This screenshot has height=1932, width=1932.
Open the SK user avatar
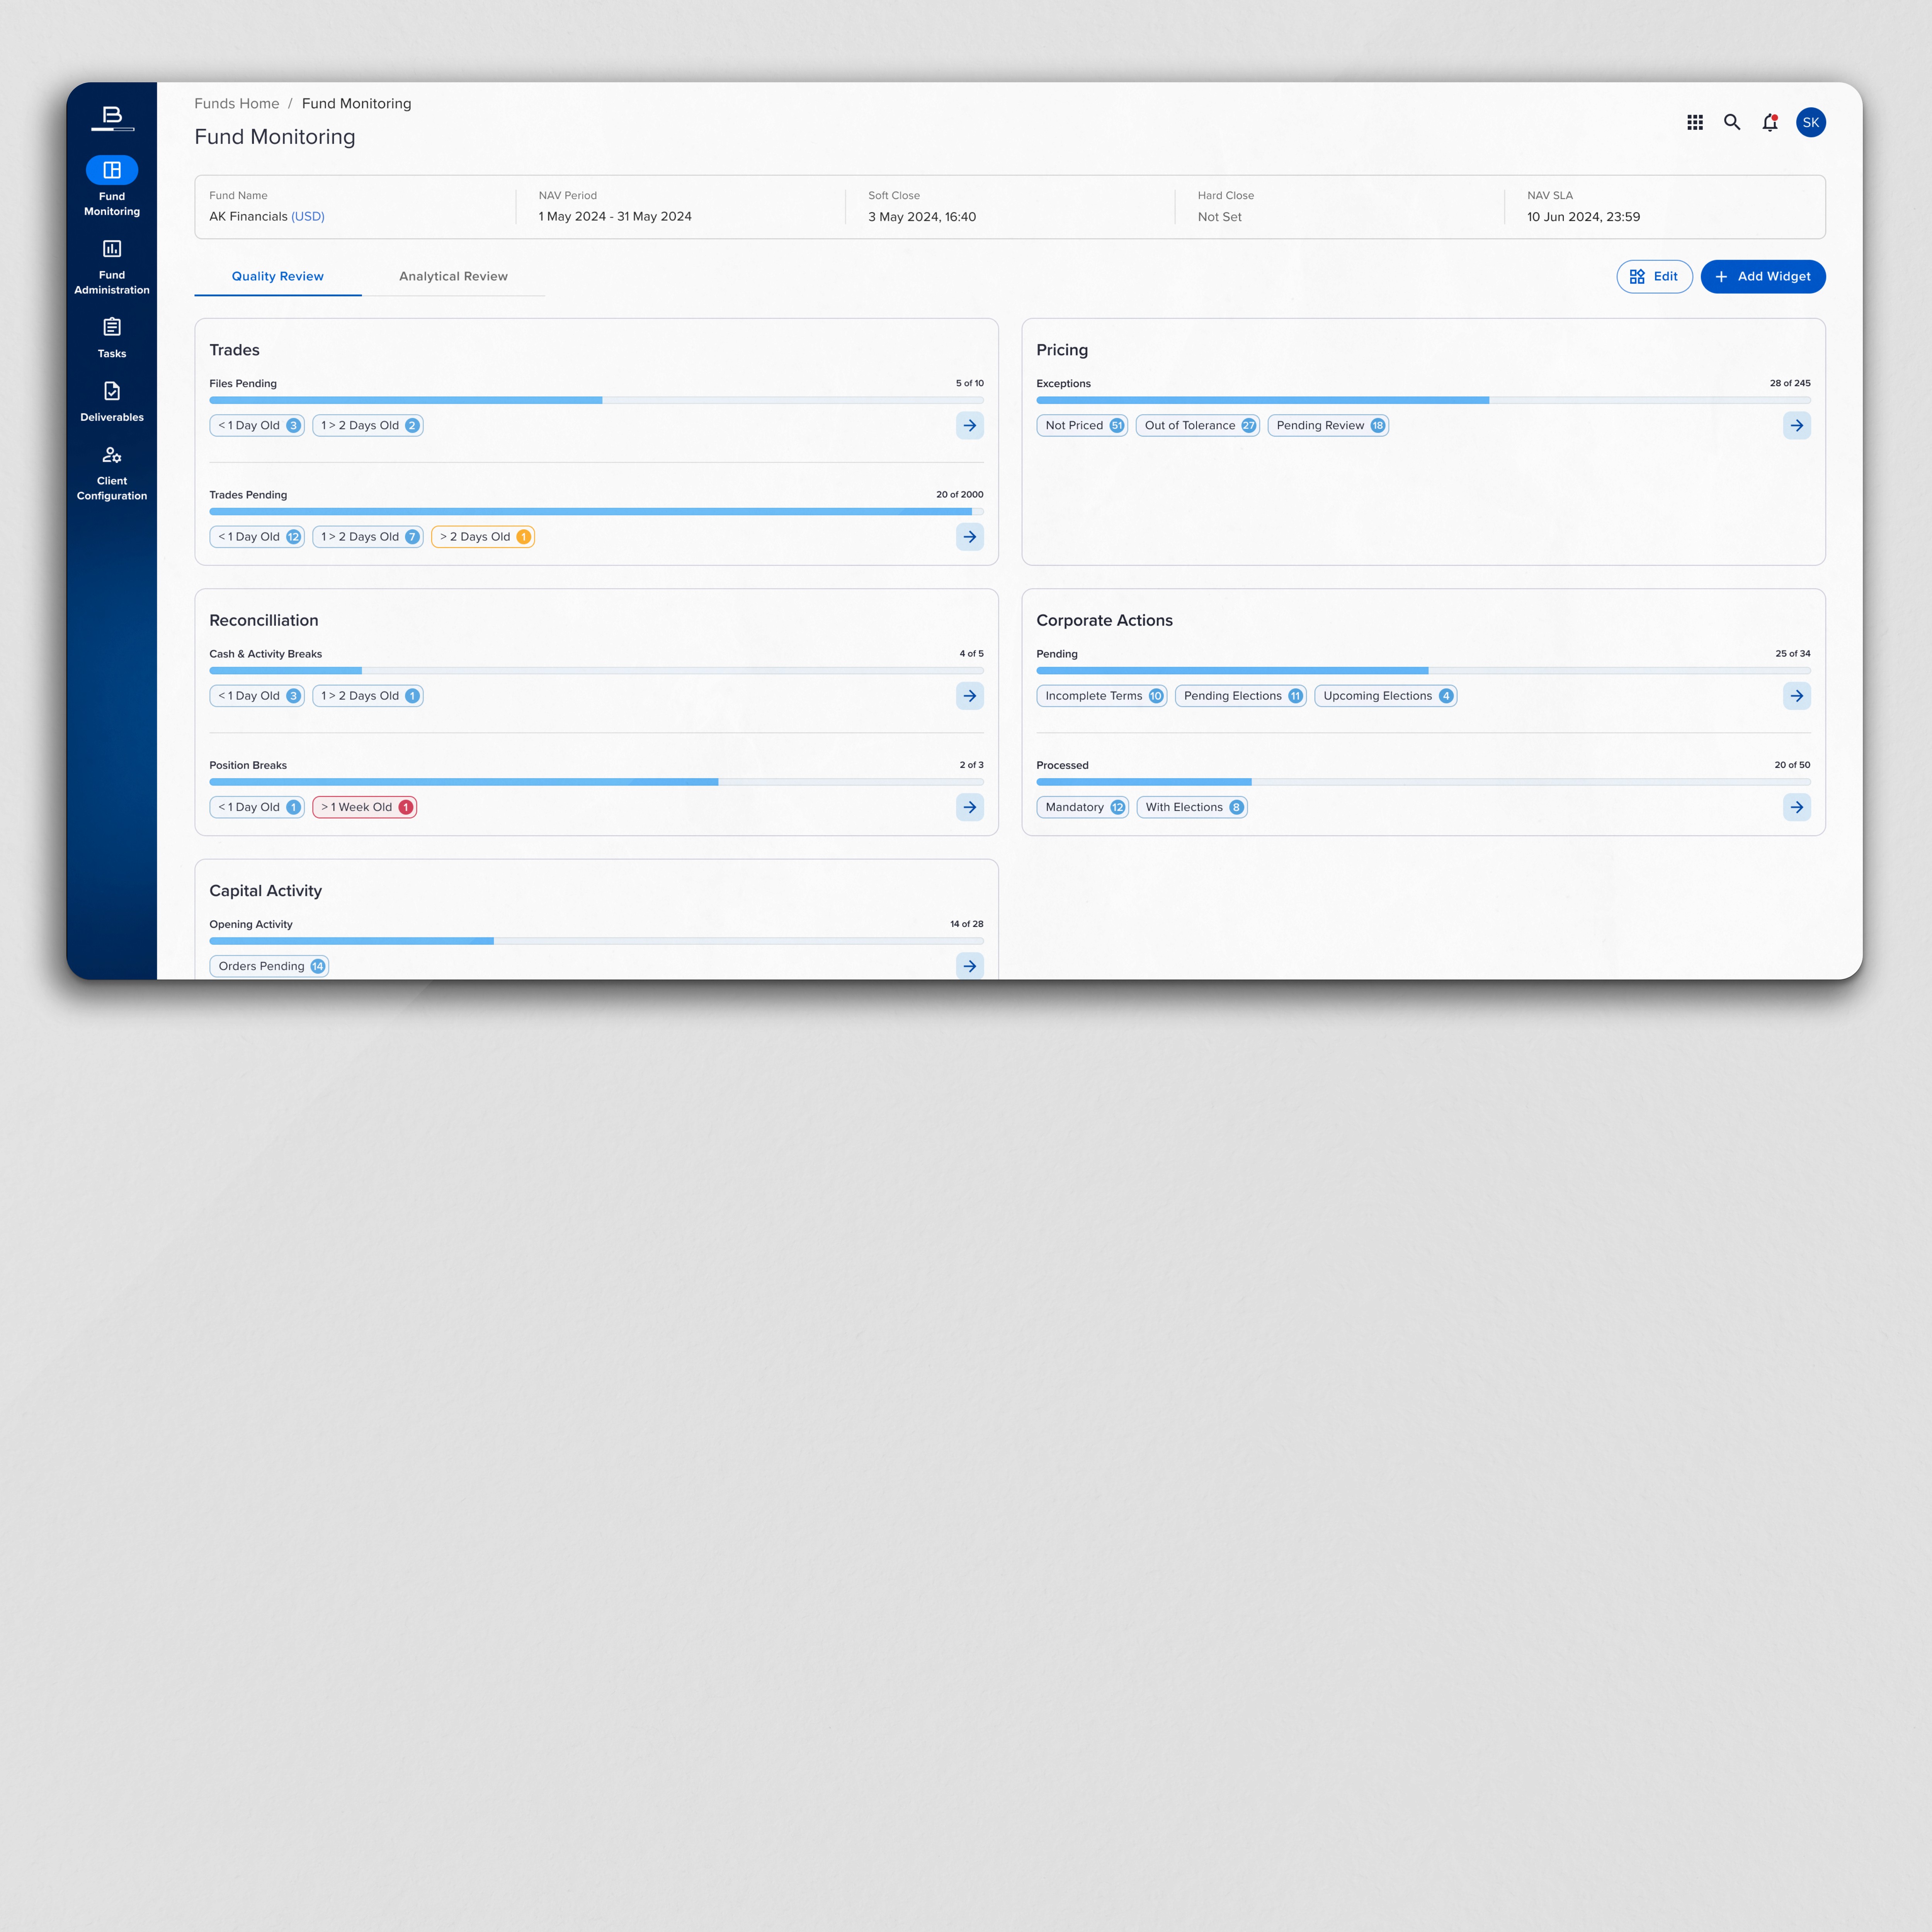click(1811, 122)
